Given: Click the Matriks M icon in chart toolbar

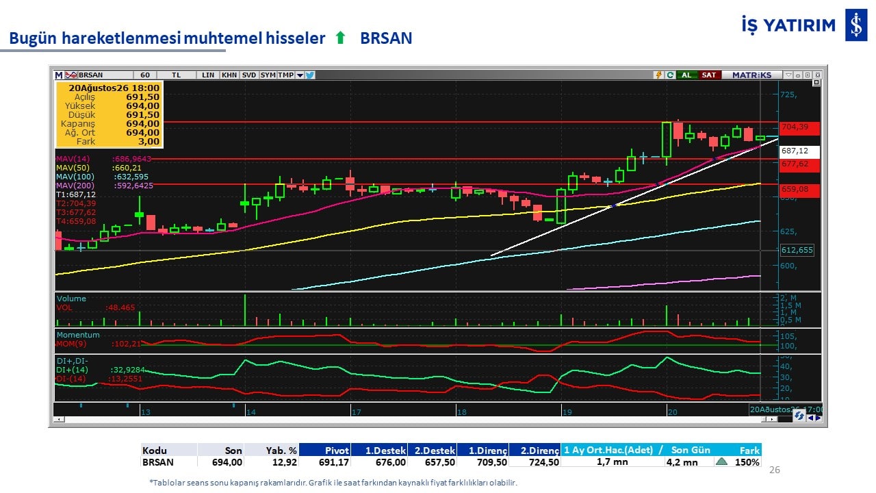Looking at the screenshot, I should tap(59, 75).
